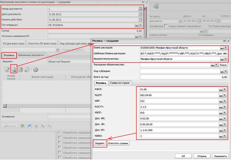Viewport: 231px width, 160px height.
Task: Open the Связанные документы tab
Action: click(x=31, y=55)
